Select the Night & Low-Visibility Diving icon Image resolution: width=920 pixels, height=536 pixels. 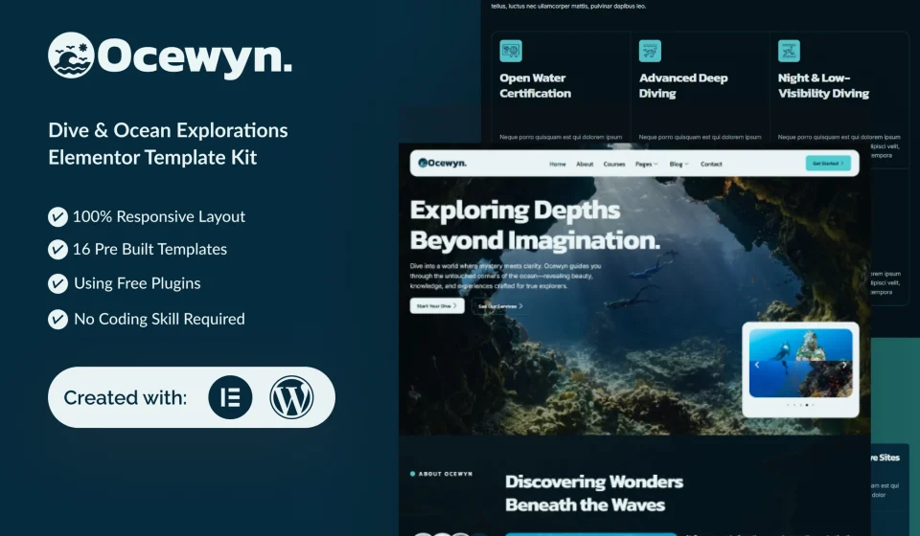(x=789, y=51)
